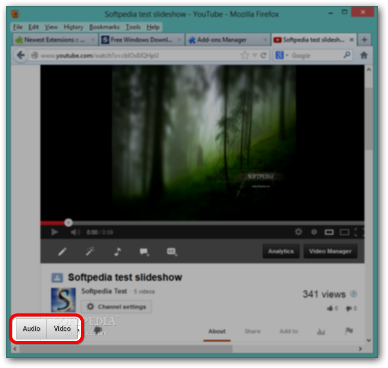Open video enhancements magic wand icon

[90, 251]
